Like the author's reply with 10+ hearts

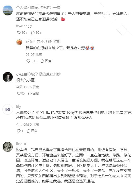click(31, 61)
